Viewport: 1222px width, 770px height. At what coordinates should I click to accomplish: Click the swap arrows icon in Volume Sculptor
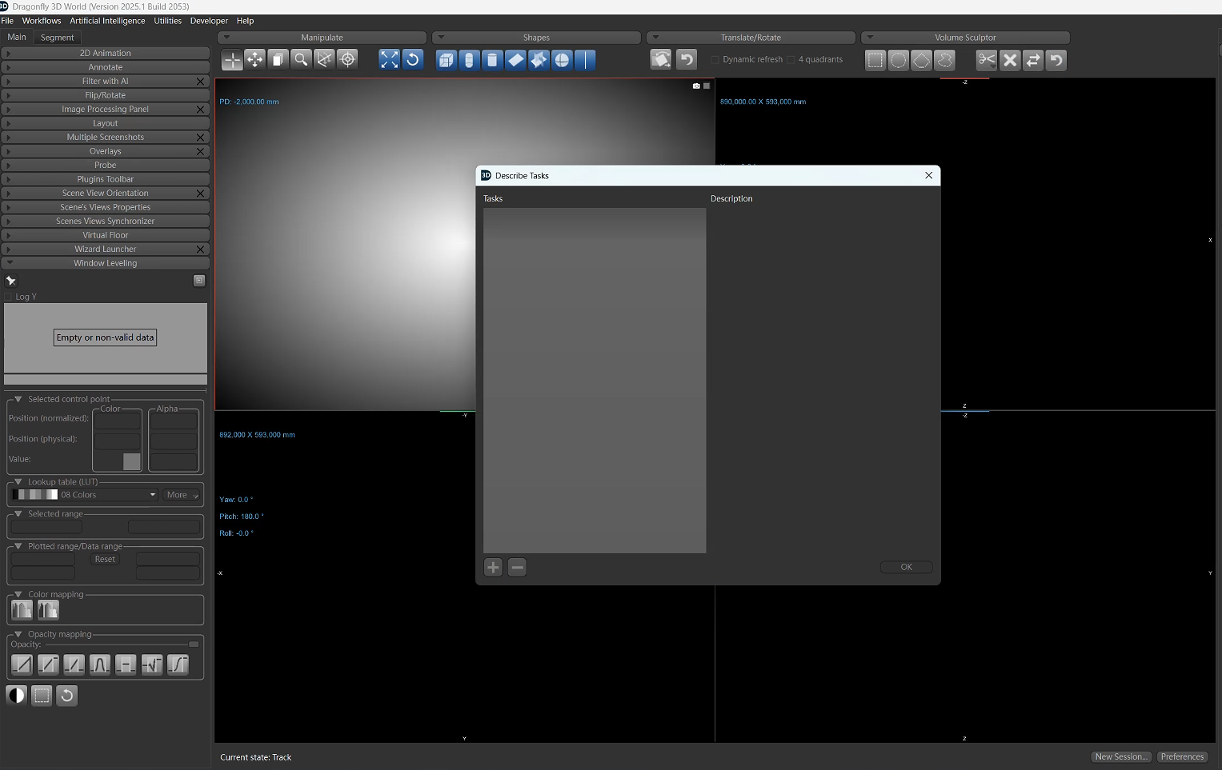point(1033,60)
